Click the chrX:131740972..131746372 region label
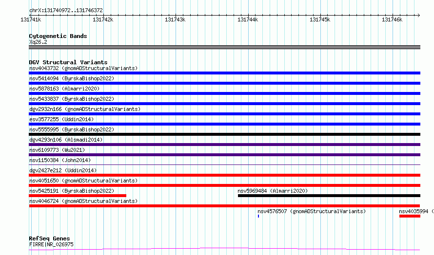 66,11
